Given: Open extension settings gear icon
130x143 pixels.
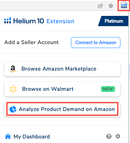Looking at the screenshot, I should (118, 136).
